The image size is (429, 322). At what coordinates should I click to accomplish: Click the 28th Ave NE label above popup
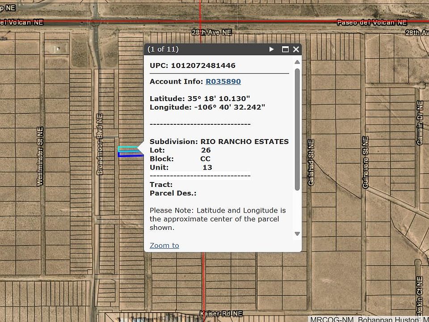click(211, 33)
